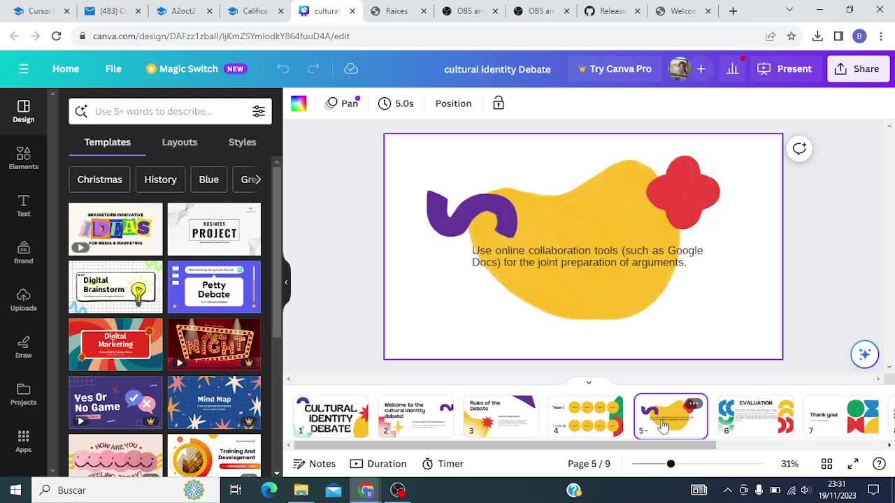Open the Share dialog

(857, 68)
